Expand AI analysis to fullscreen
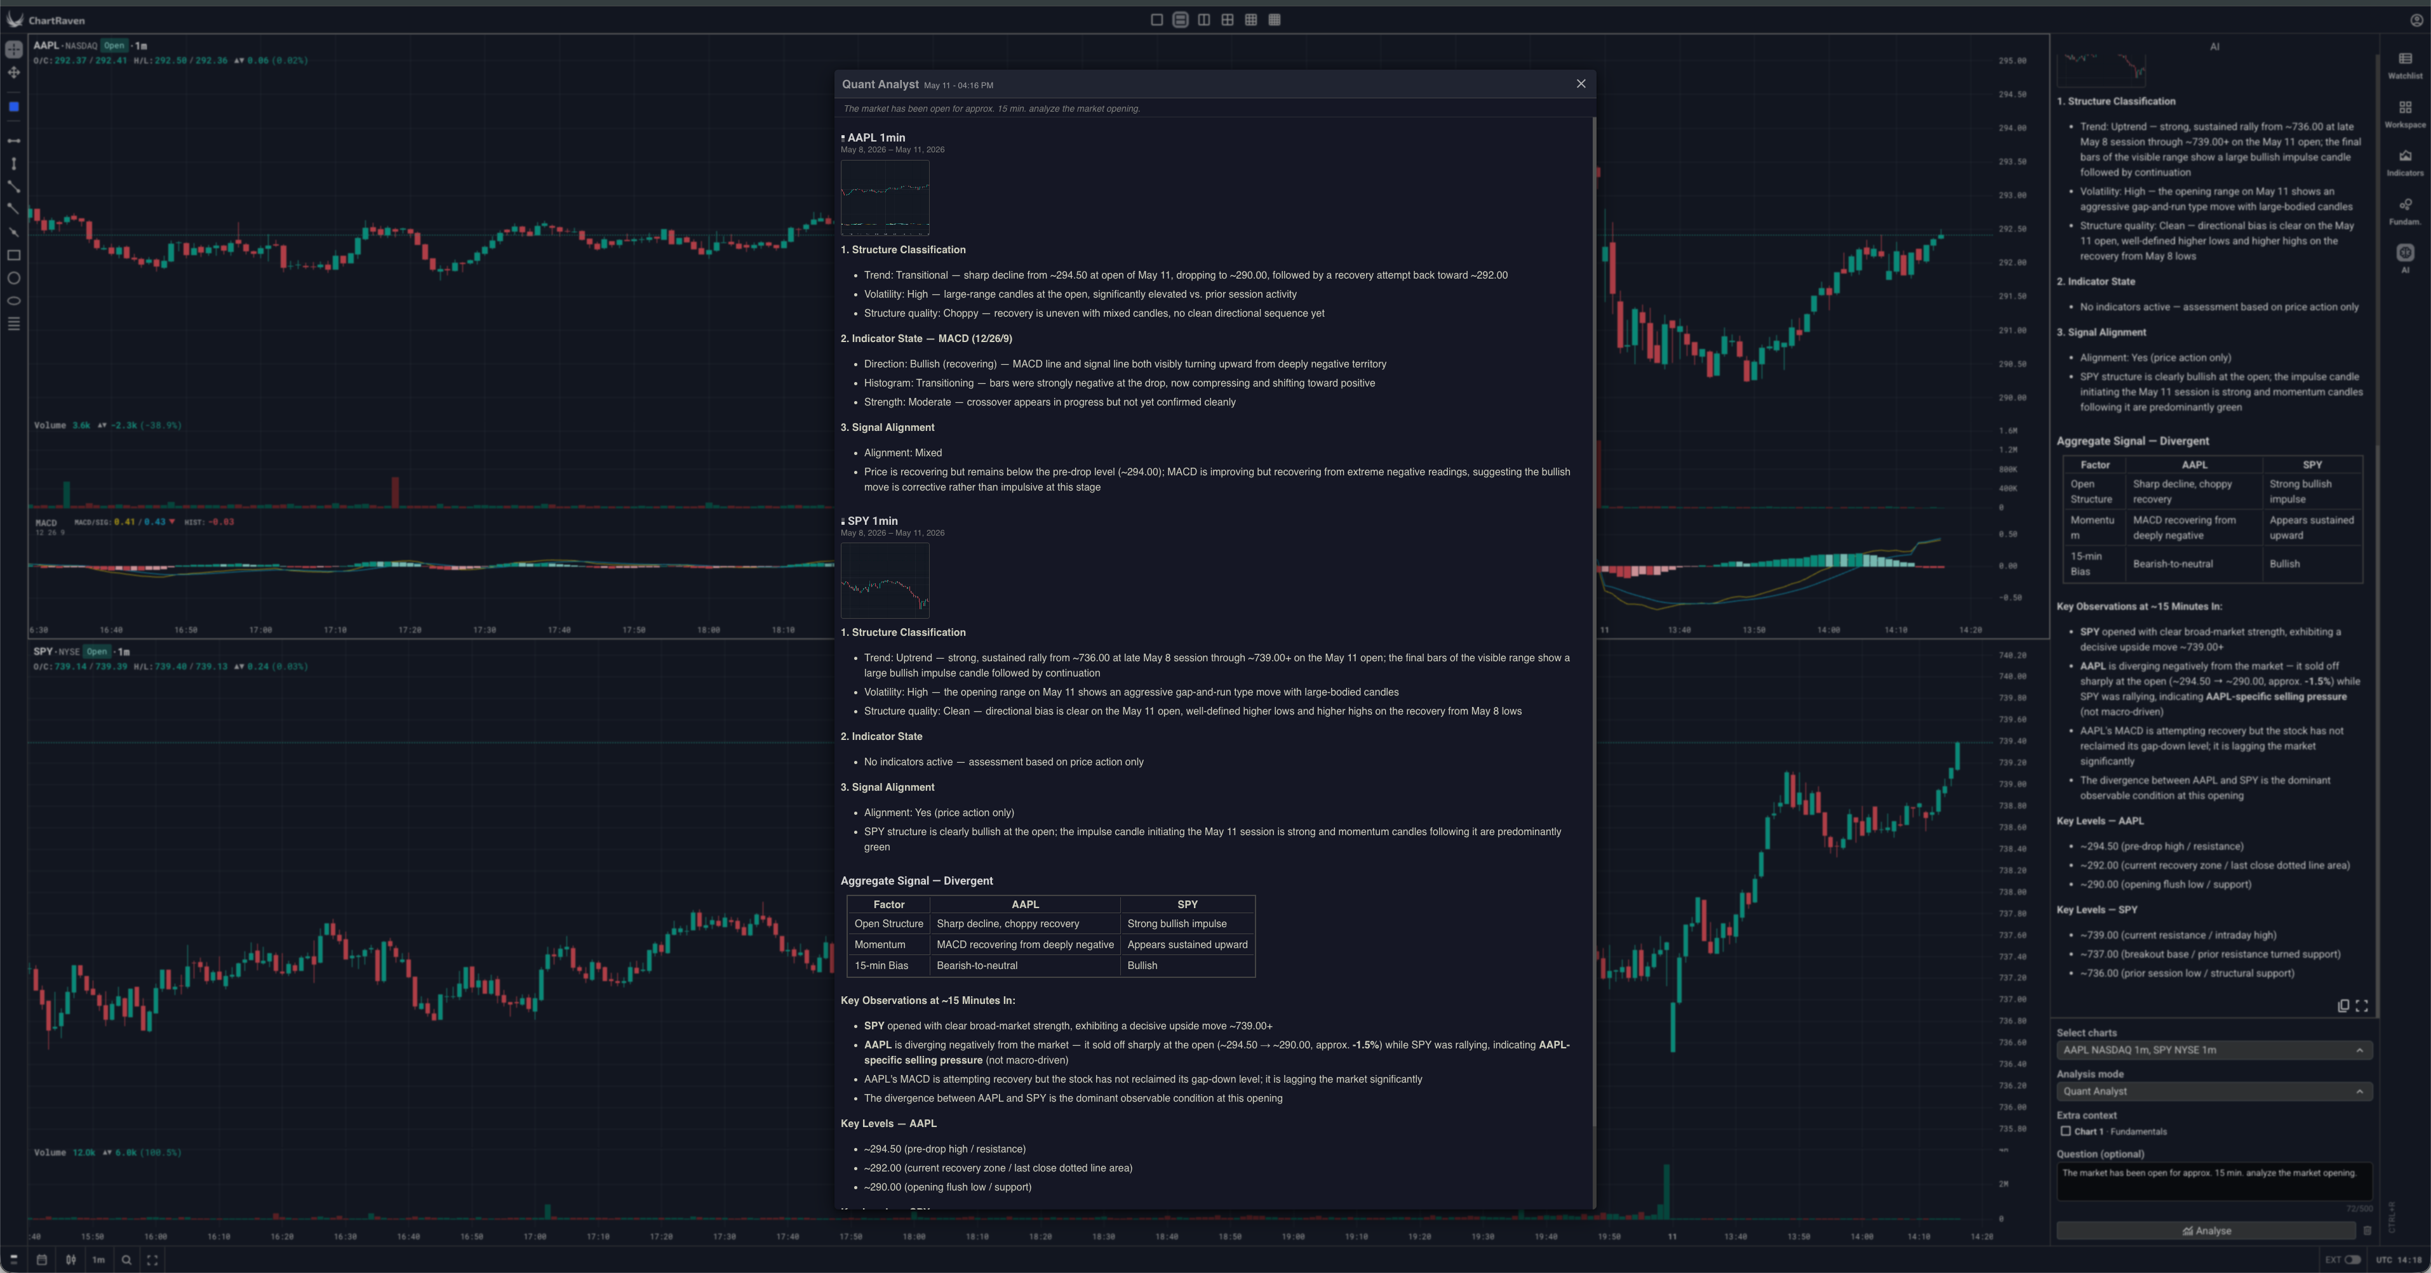 coord(2361,1006)
